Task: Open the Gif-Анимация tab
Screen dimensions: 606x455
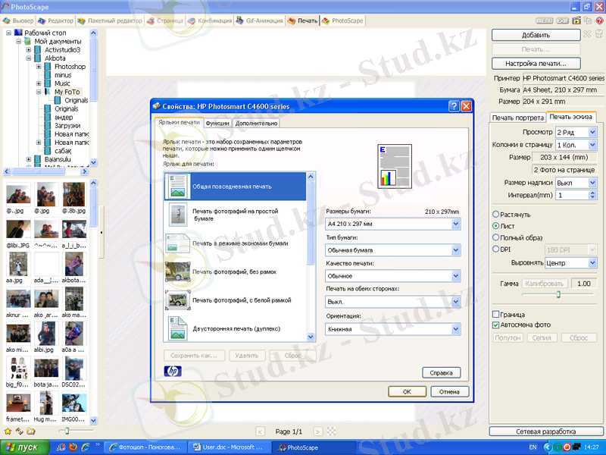Action: pos(260,20)
